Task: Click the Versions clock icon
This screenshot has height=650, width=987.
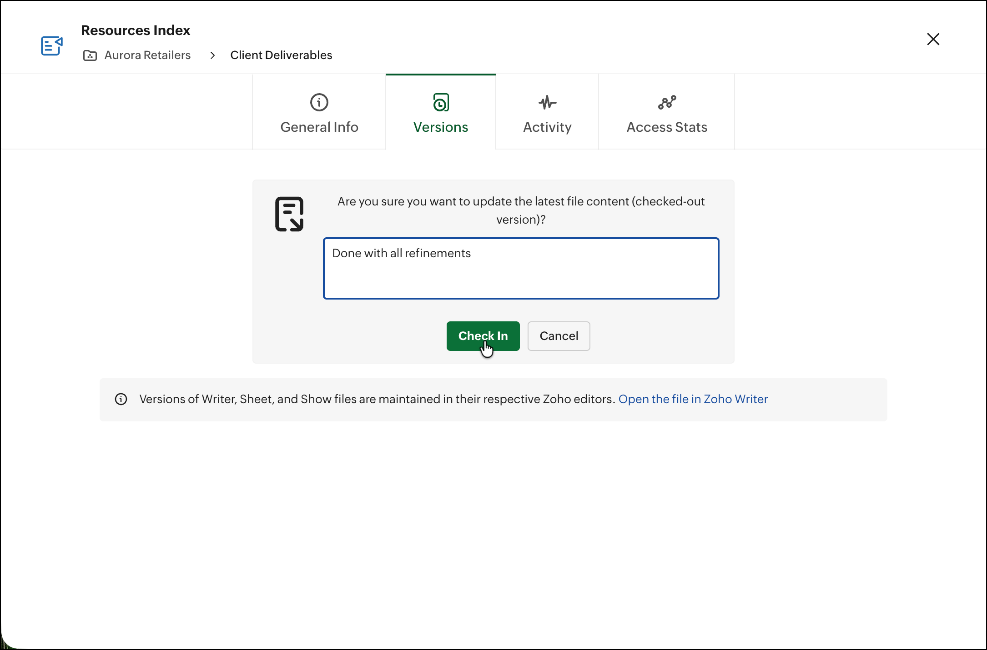Action: click(x=440, y=102)
